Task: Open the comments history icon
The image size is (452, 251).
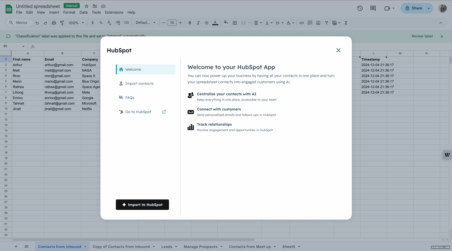Action: [373, 8]
